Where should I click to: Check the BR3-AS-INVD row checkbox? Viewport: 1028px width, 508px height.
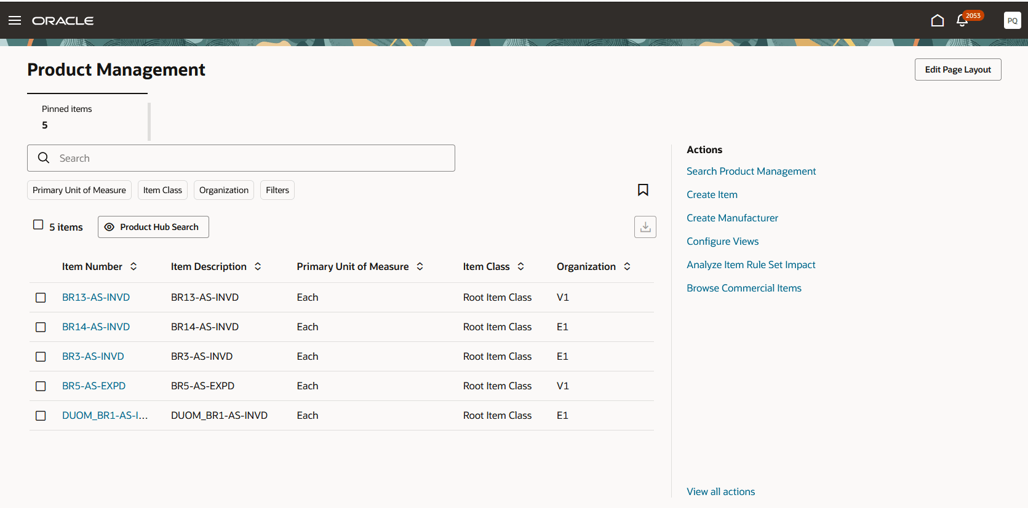[x=41, y=357]
